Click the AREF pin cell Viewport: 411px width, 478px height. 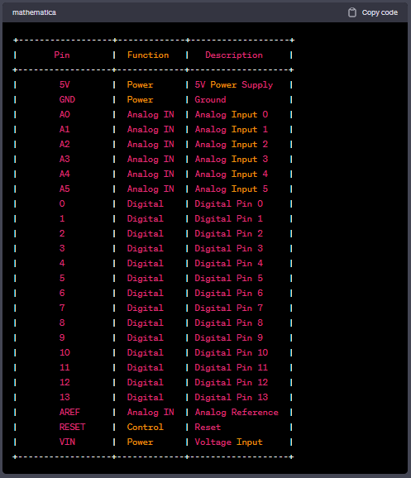[69, 412]
